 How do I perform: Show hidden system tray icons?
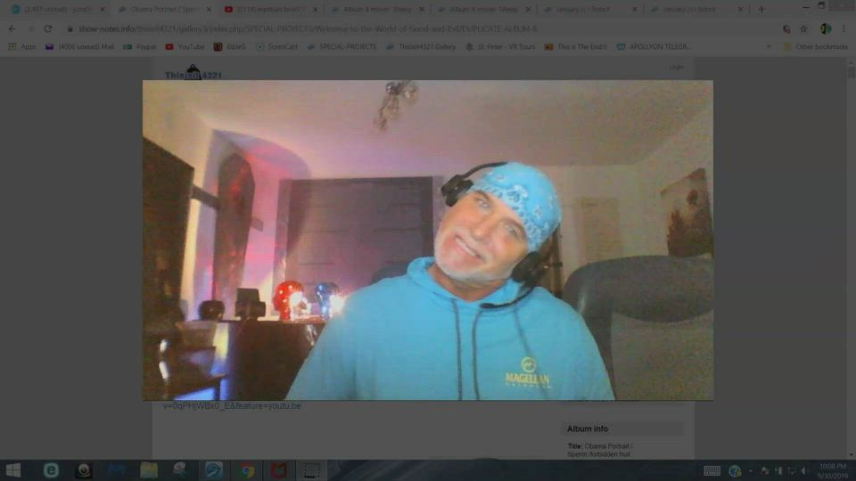pos(751,470)
